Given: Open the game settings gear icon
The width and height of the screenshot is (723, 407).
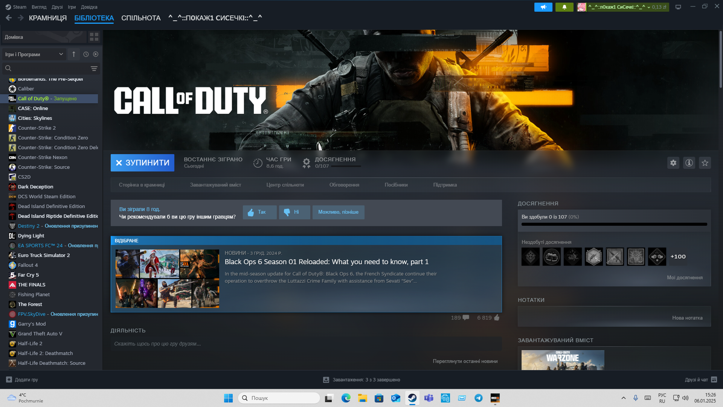Looking at the screenshot, I should coord(673,163).
